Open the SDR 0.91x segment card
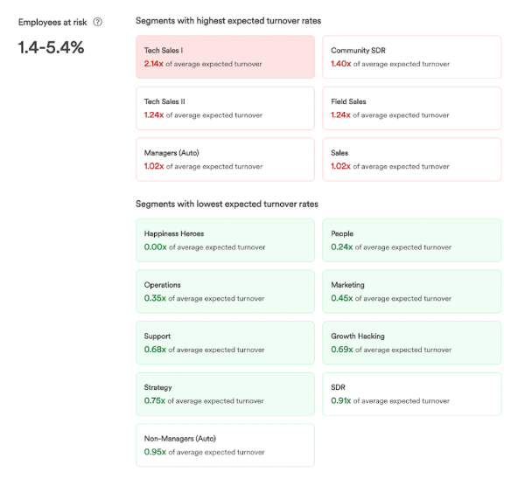The height and width of the screenshot is (479, 518). tap(411, 394)
